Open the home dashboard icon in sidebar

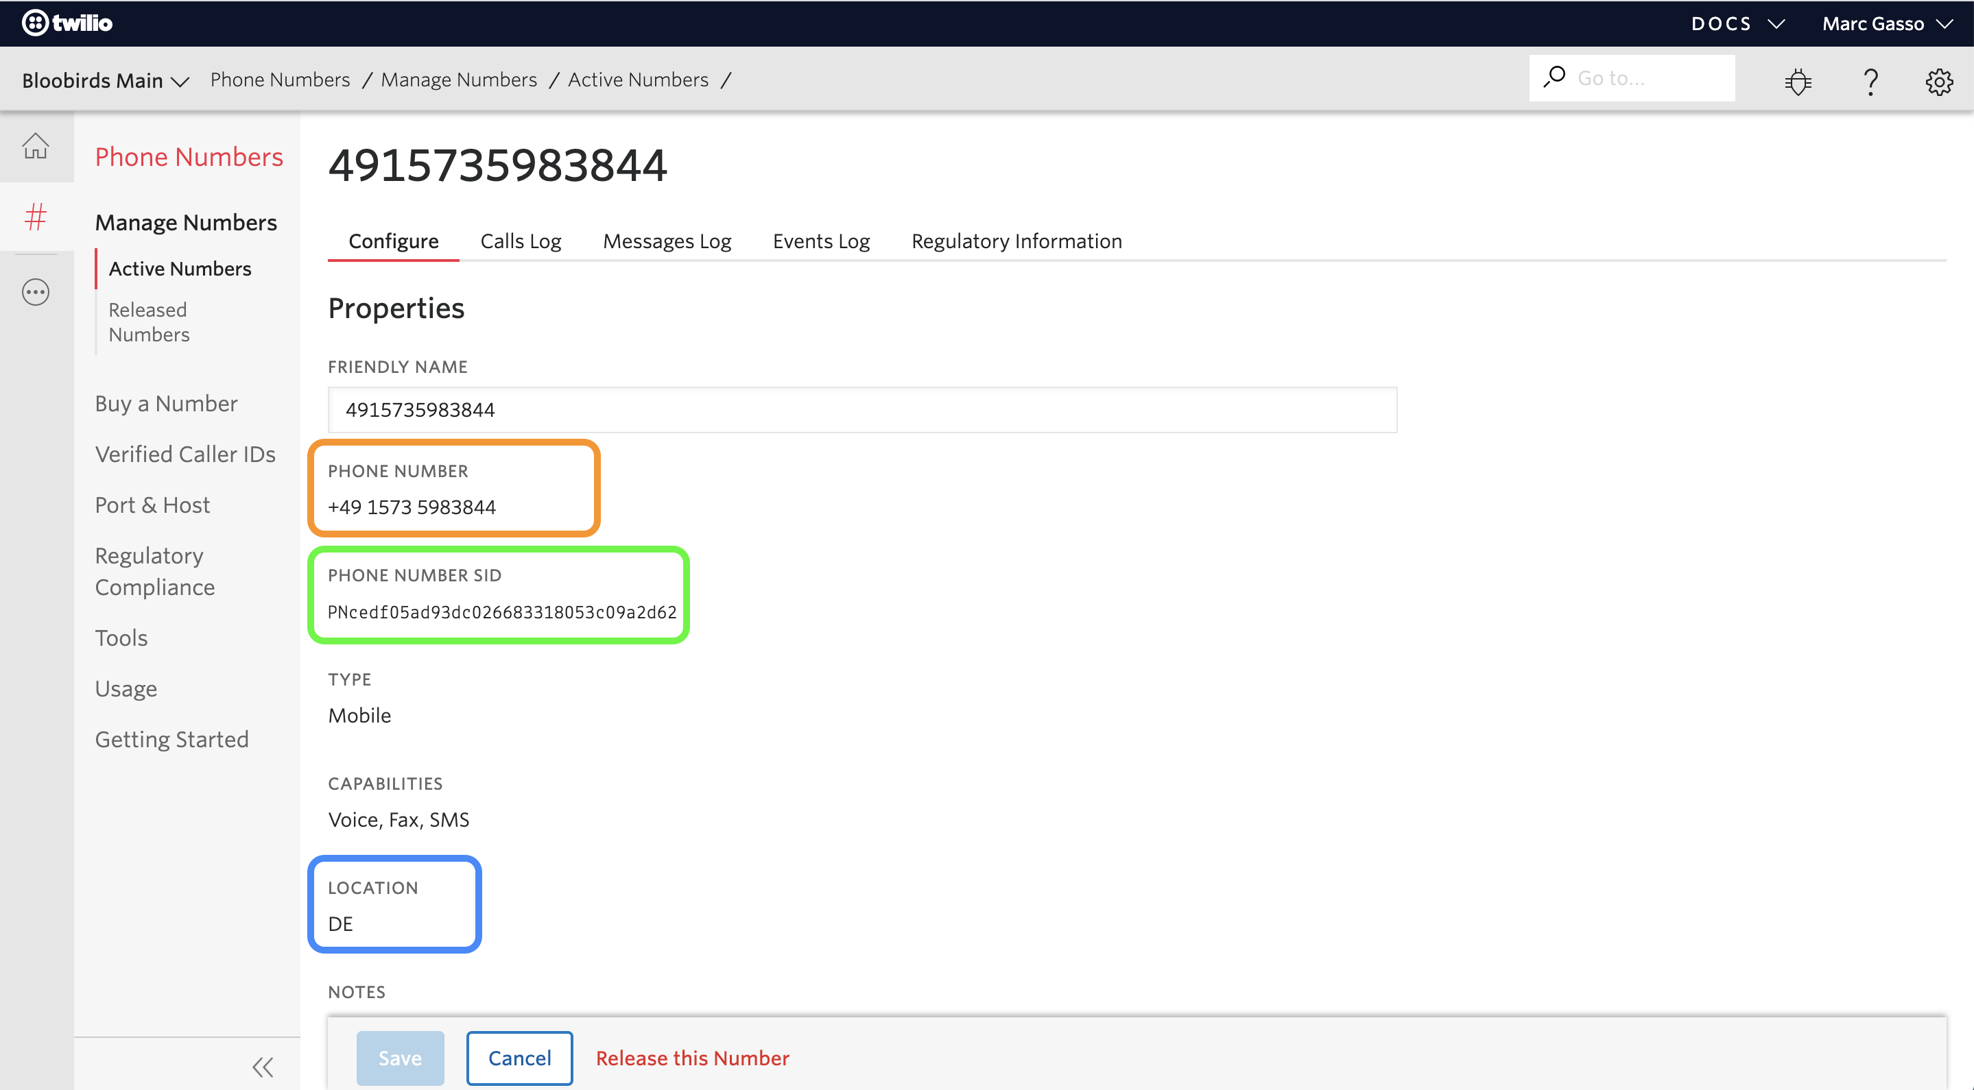point(35,145)
